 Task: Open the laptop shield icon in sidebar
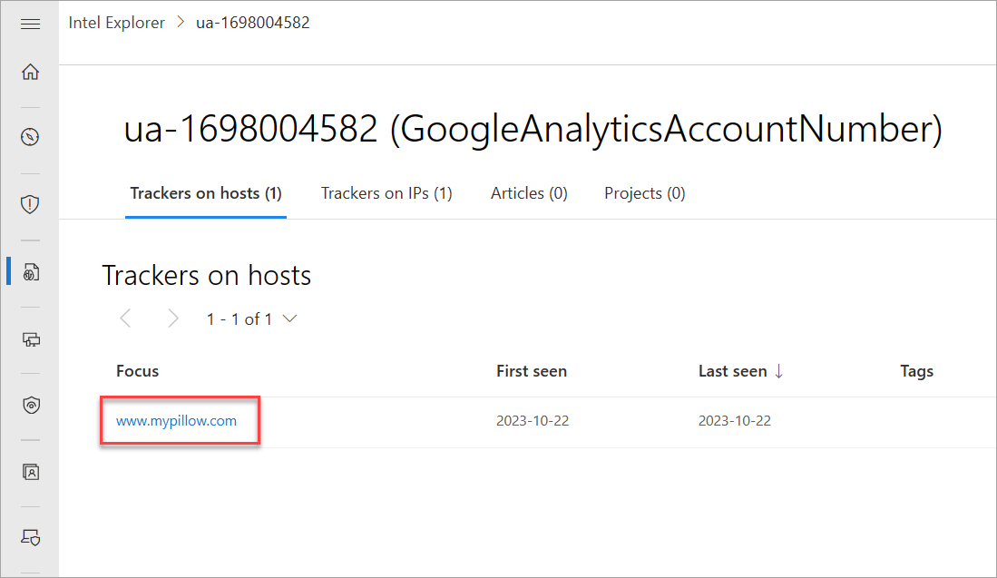31,538
